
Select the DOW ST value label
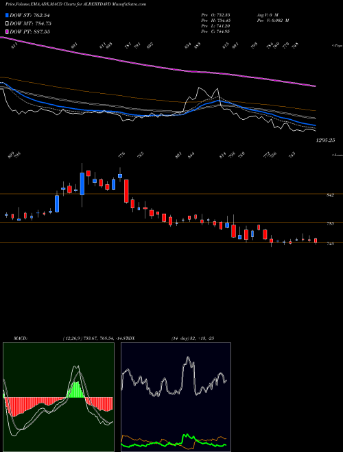tap(30, 15)
